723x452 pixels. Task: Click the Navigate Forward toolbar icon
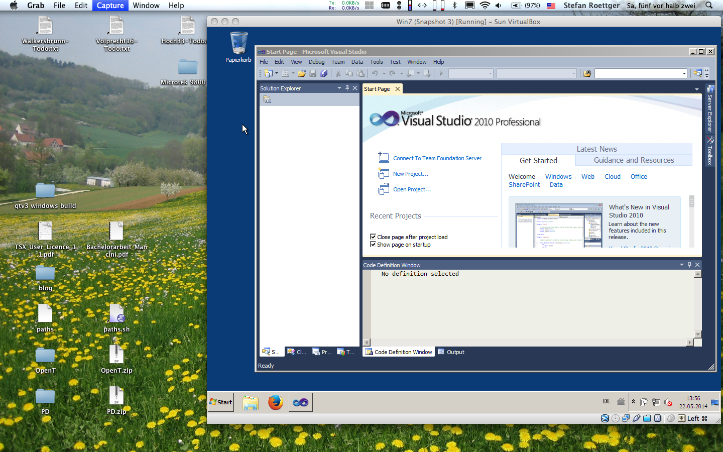point(426,73)
